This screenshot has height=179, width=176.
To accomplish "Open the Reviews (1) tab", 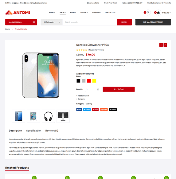I will pyautogui.click(x=52, y=131).
